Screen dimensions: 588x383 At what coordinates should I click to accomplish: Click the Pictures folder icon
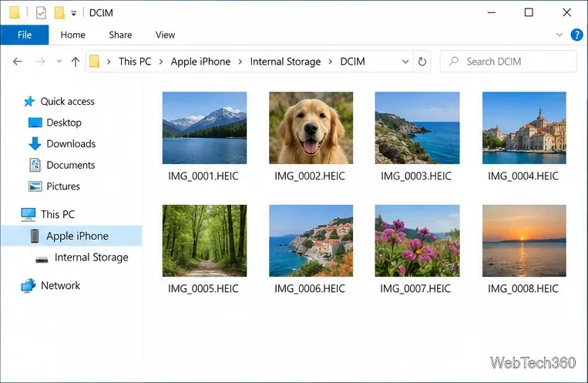click(35, 186)
